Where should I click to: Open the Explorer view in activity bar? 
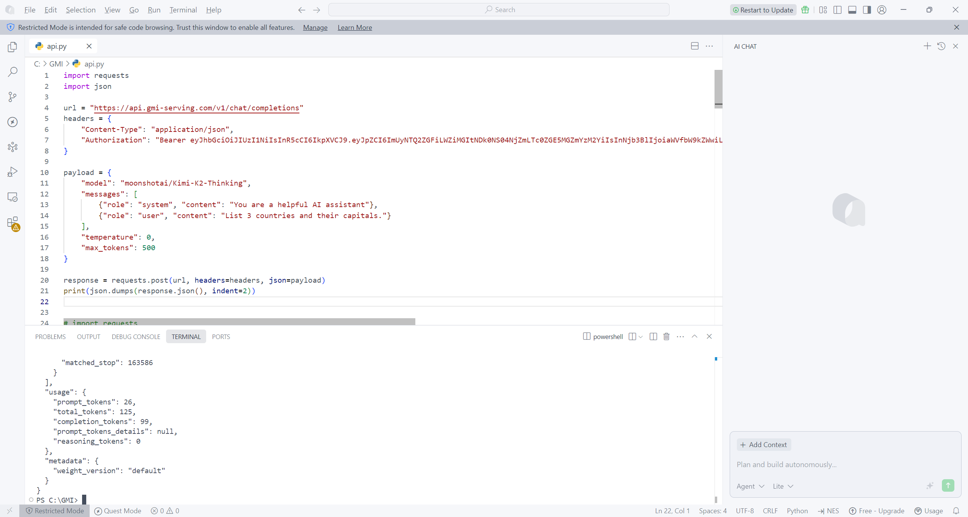click(12, 47)
